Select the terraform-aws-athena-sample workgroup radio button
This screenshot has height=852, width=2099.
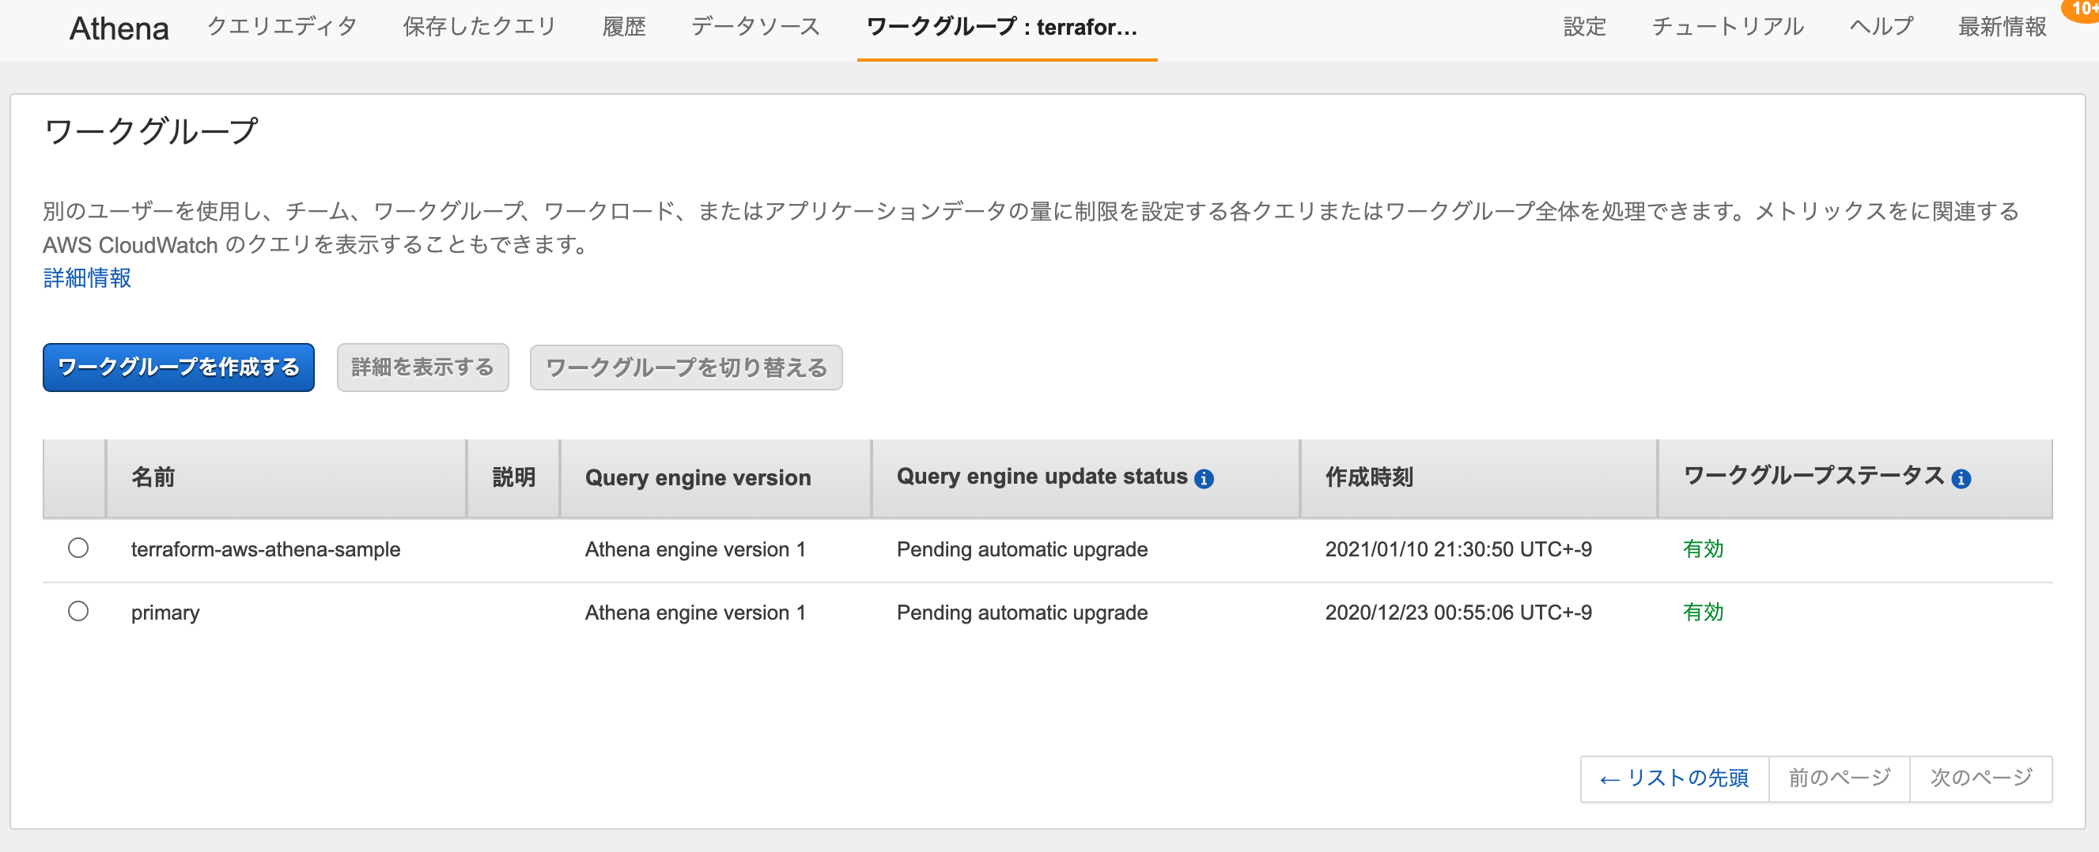pyautogui.click(x=78, y=549)
